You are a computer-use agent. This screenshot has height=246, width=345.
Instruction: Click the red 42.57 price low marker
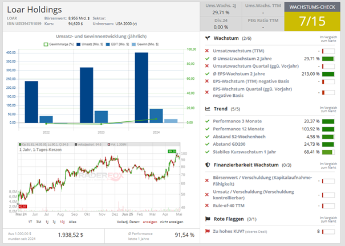tap(23, 207)
